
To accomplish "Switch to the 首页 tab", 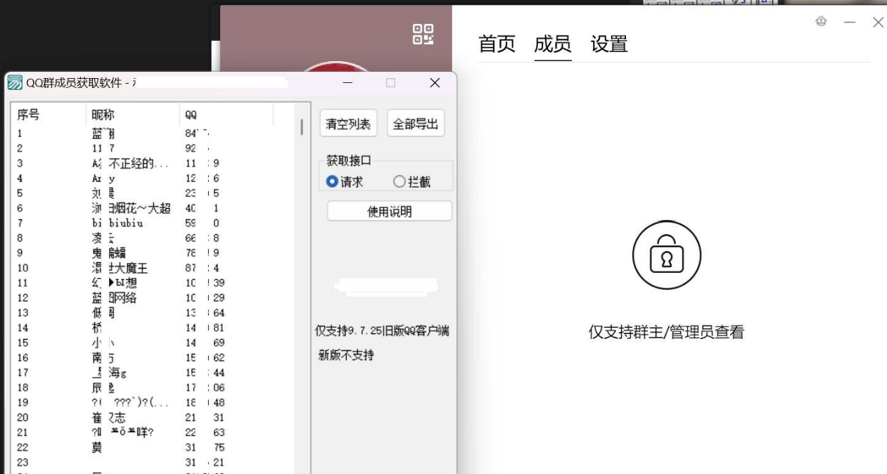I will (x=497, y=44).
